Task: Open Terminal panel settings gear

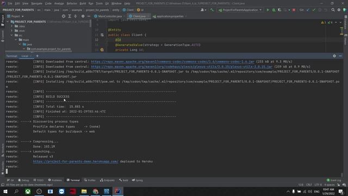Action: [334, 56]
